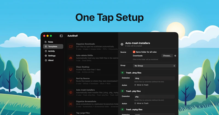This screenshot has height=115, width=219.
Task: Click the Activity clock icon
Action: click(46, 51)
